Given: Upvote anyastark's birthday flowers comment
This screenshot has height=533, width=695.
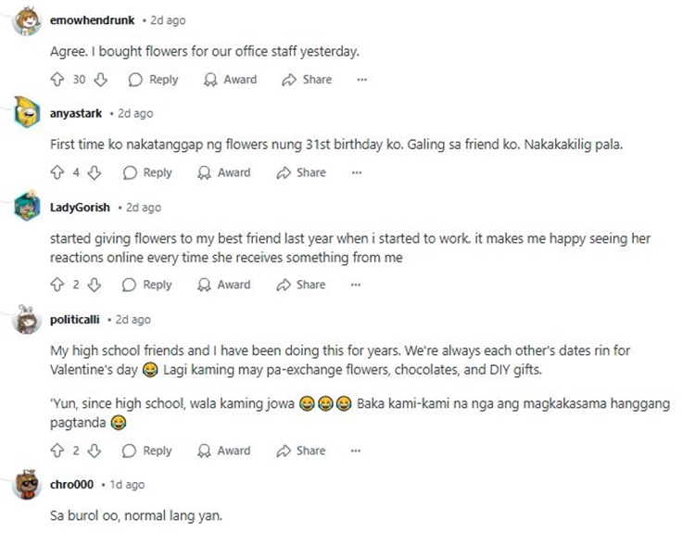Looking at the screenshot, I should [x=57, y=172].
